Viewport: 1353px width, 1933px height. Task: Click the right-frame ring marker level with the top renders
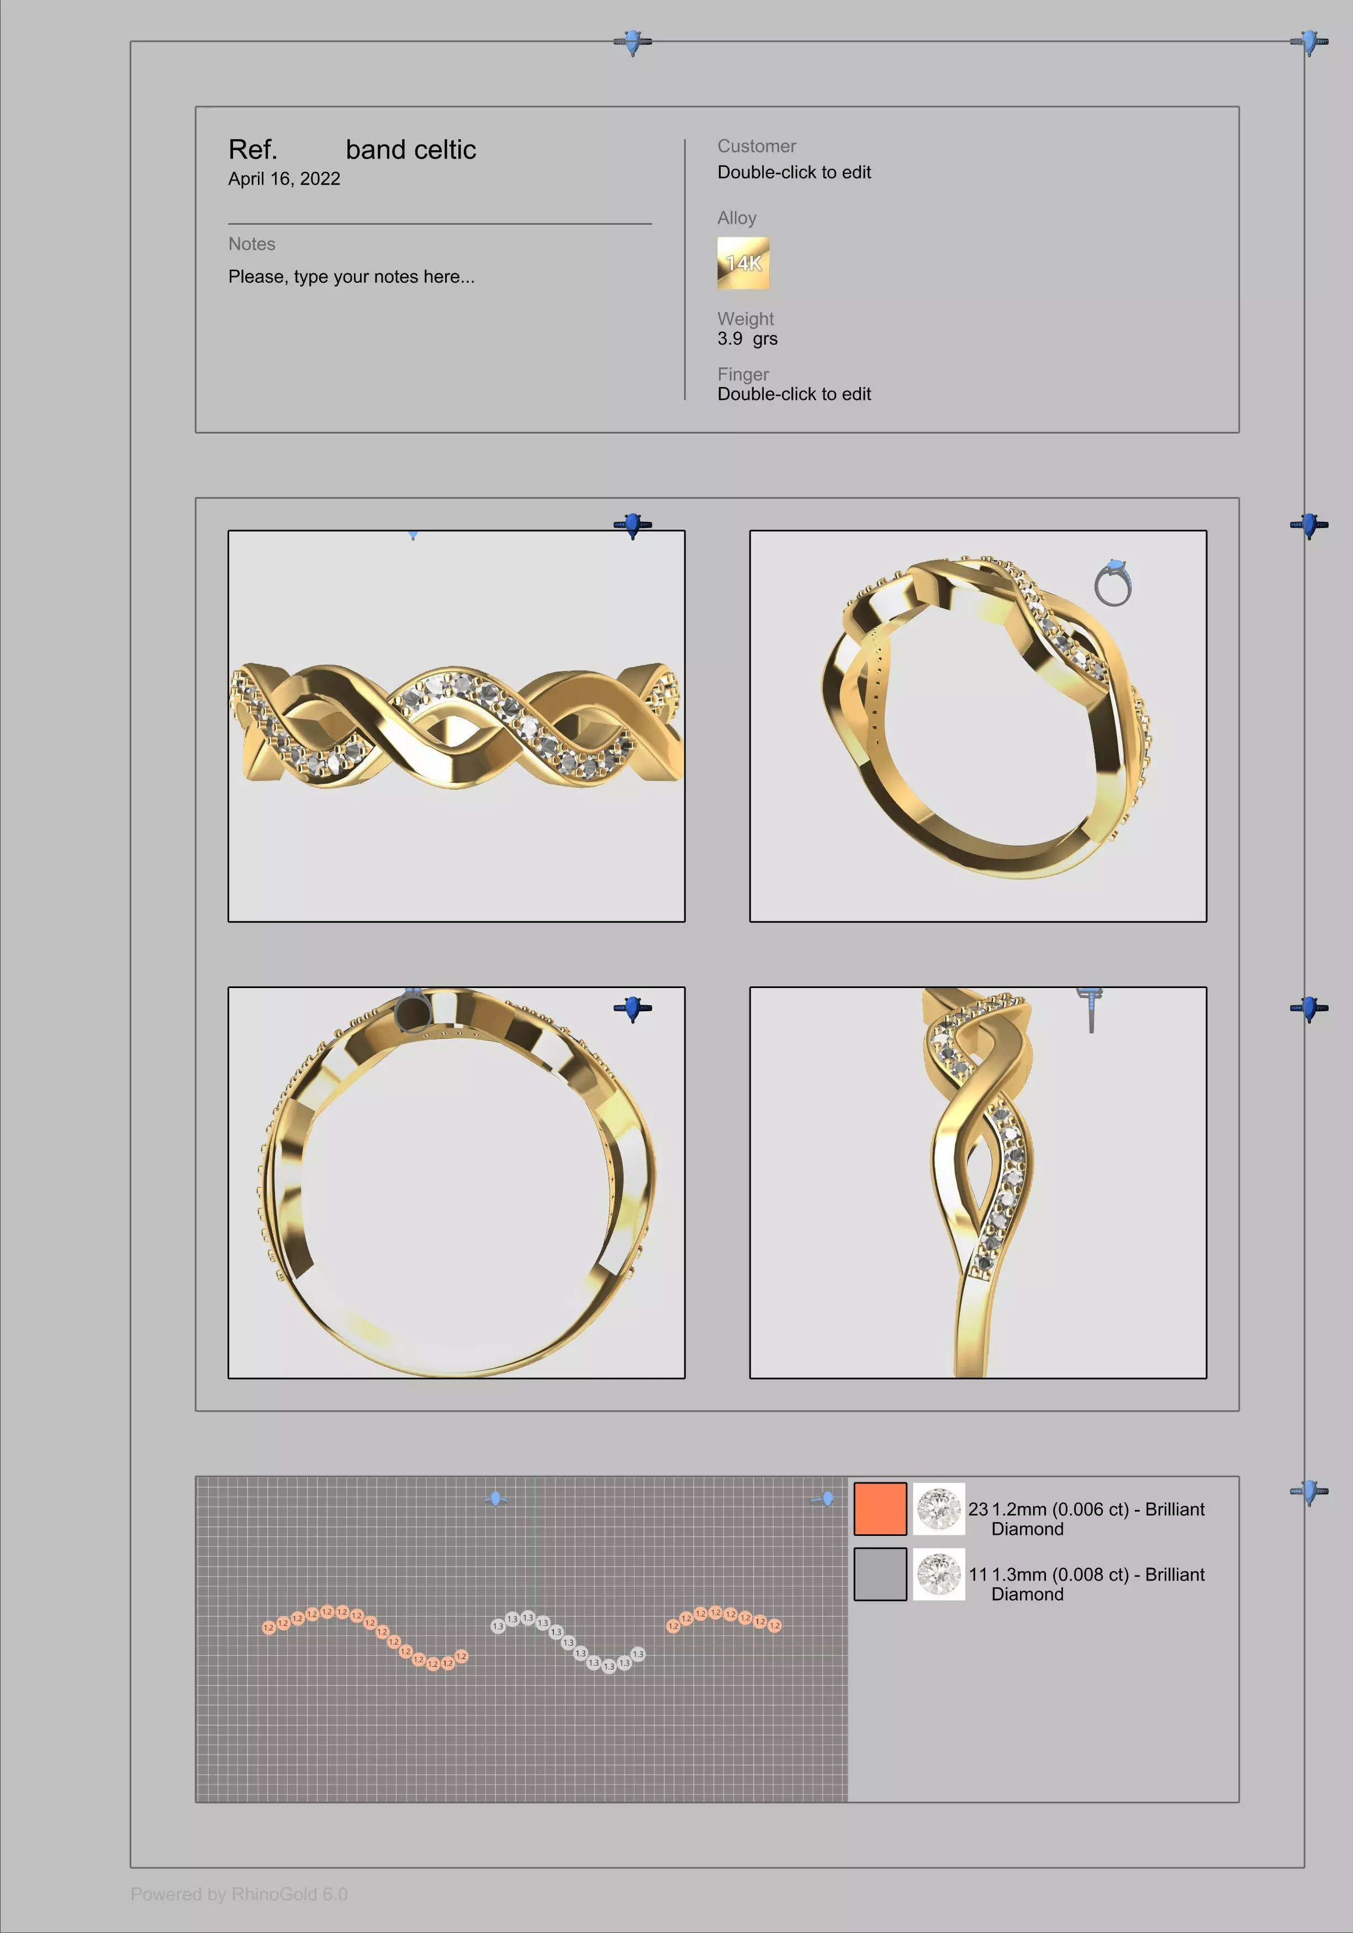pos(1309,525)
